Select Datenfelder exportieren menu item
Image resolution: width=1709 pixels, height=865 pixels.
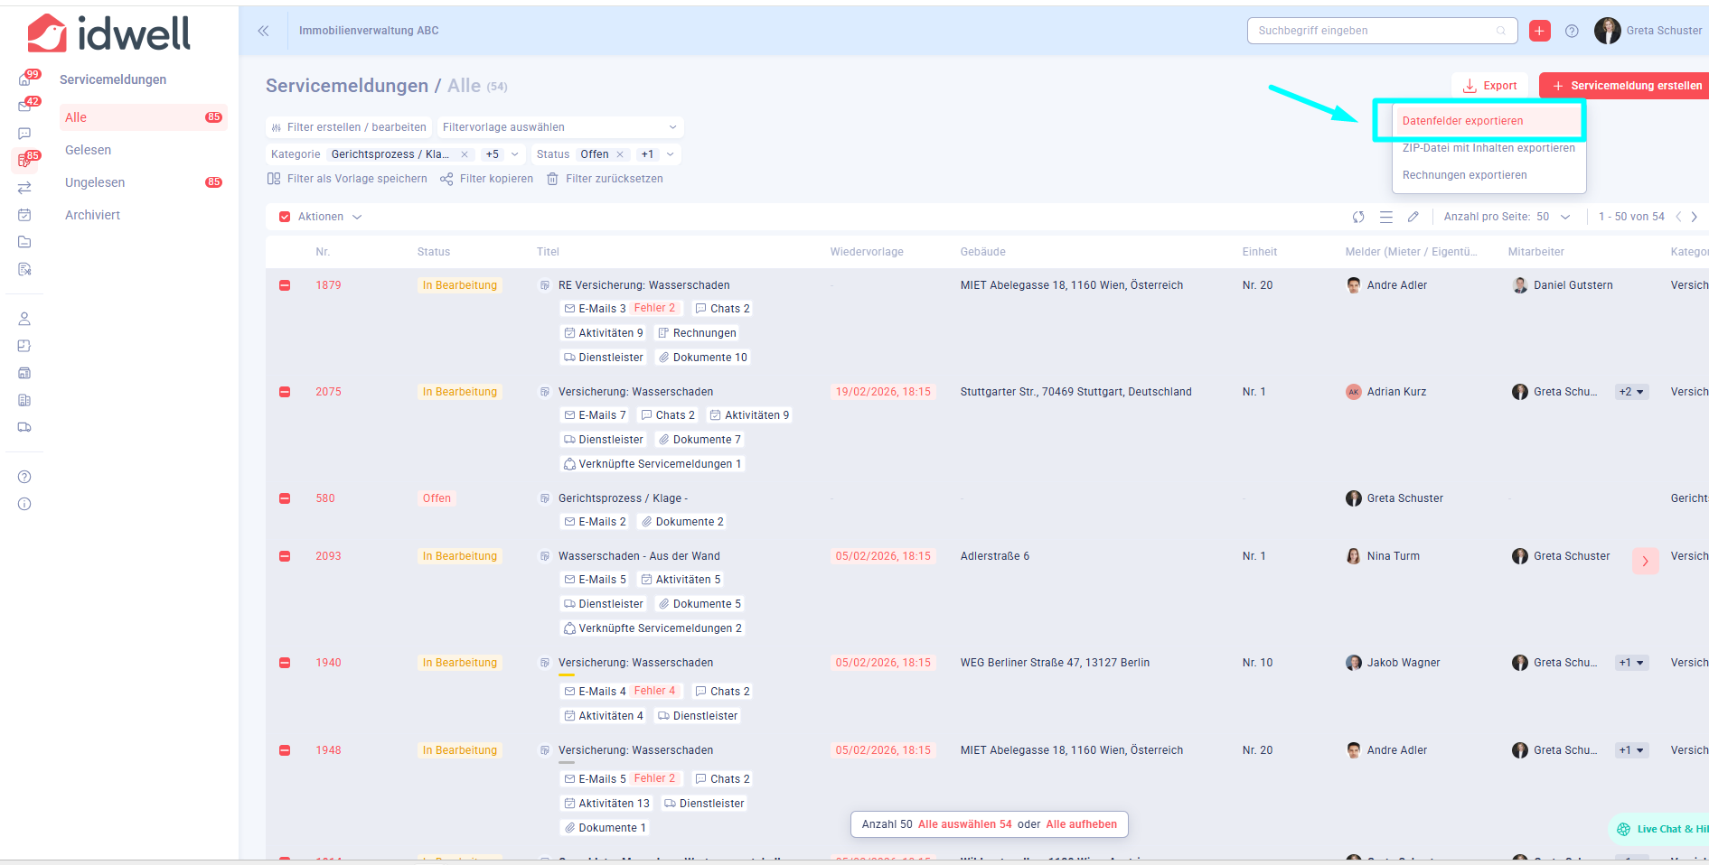click(1462, 121)
